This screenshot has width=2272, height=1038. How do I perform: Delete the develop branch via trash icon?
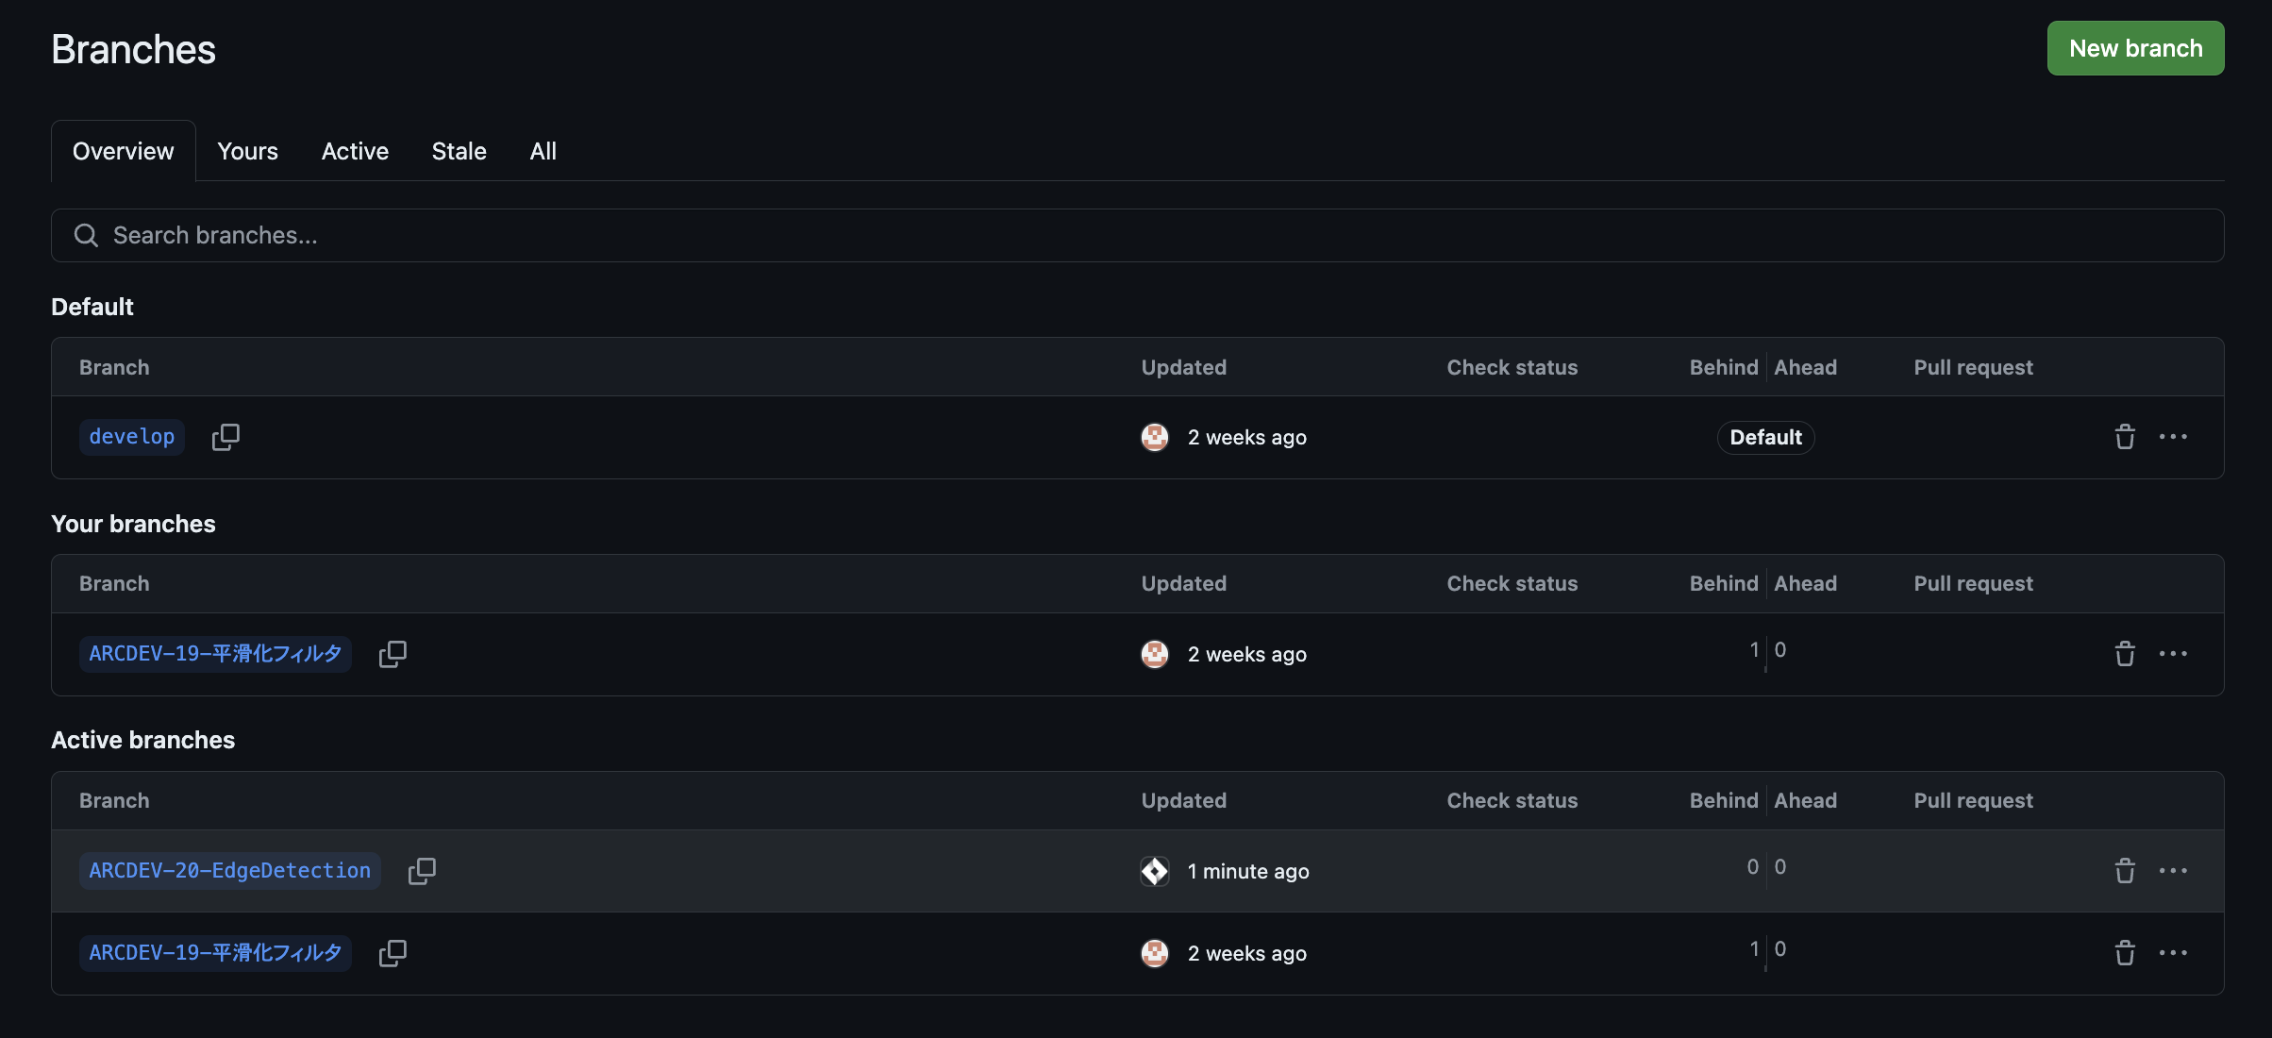[2125, 437]
